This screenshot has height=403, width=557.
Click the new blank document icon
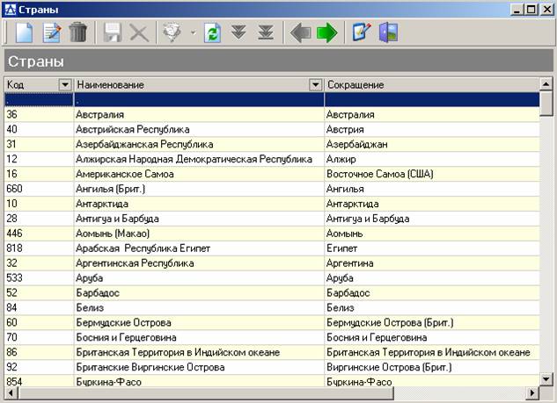click(24, 32)
